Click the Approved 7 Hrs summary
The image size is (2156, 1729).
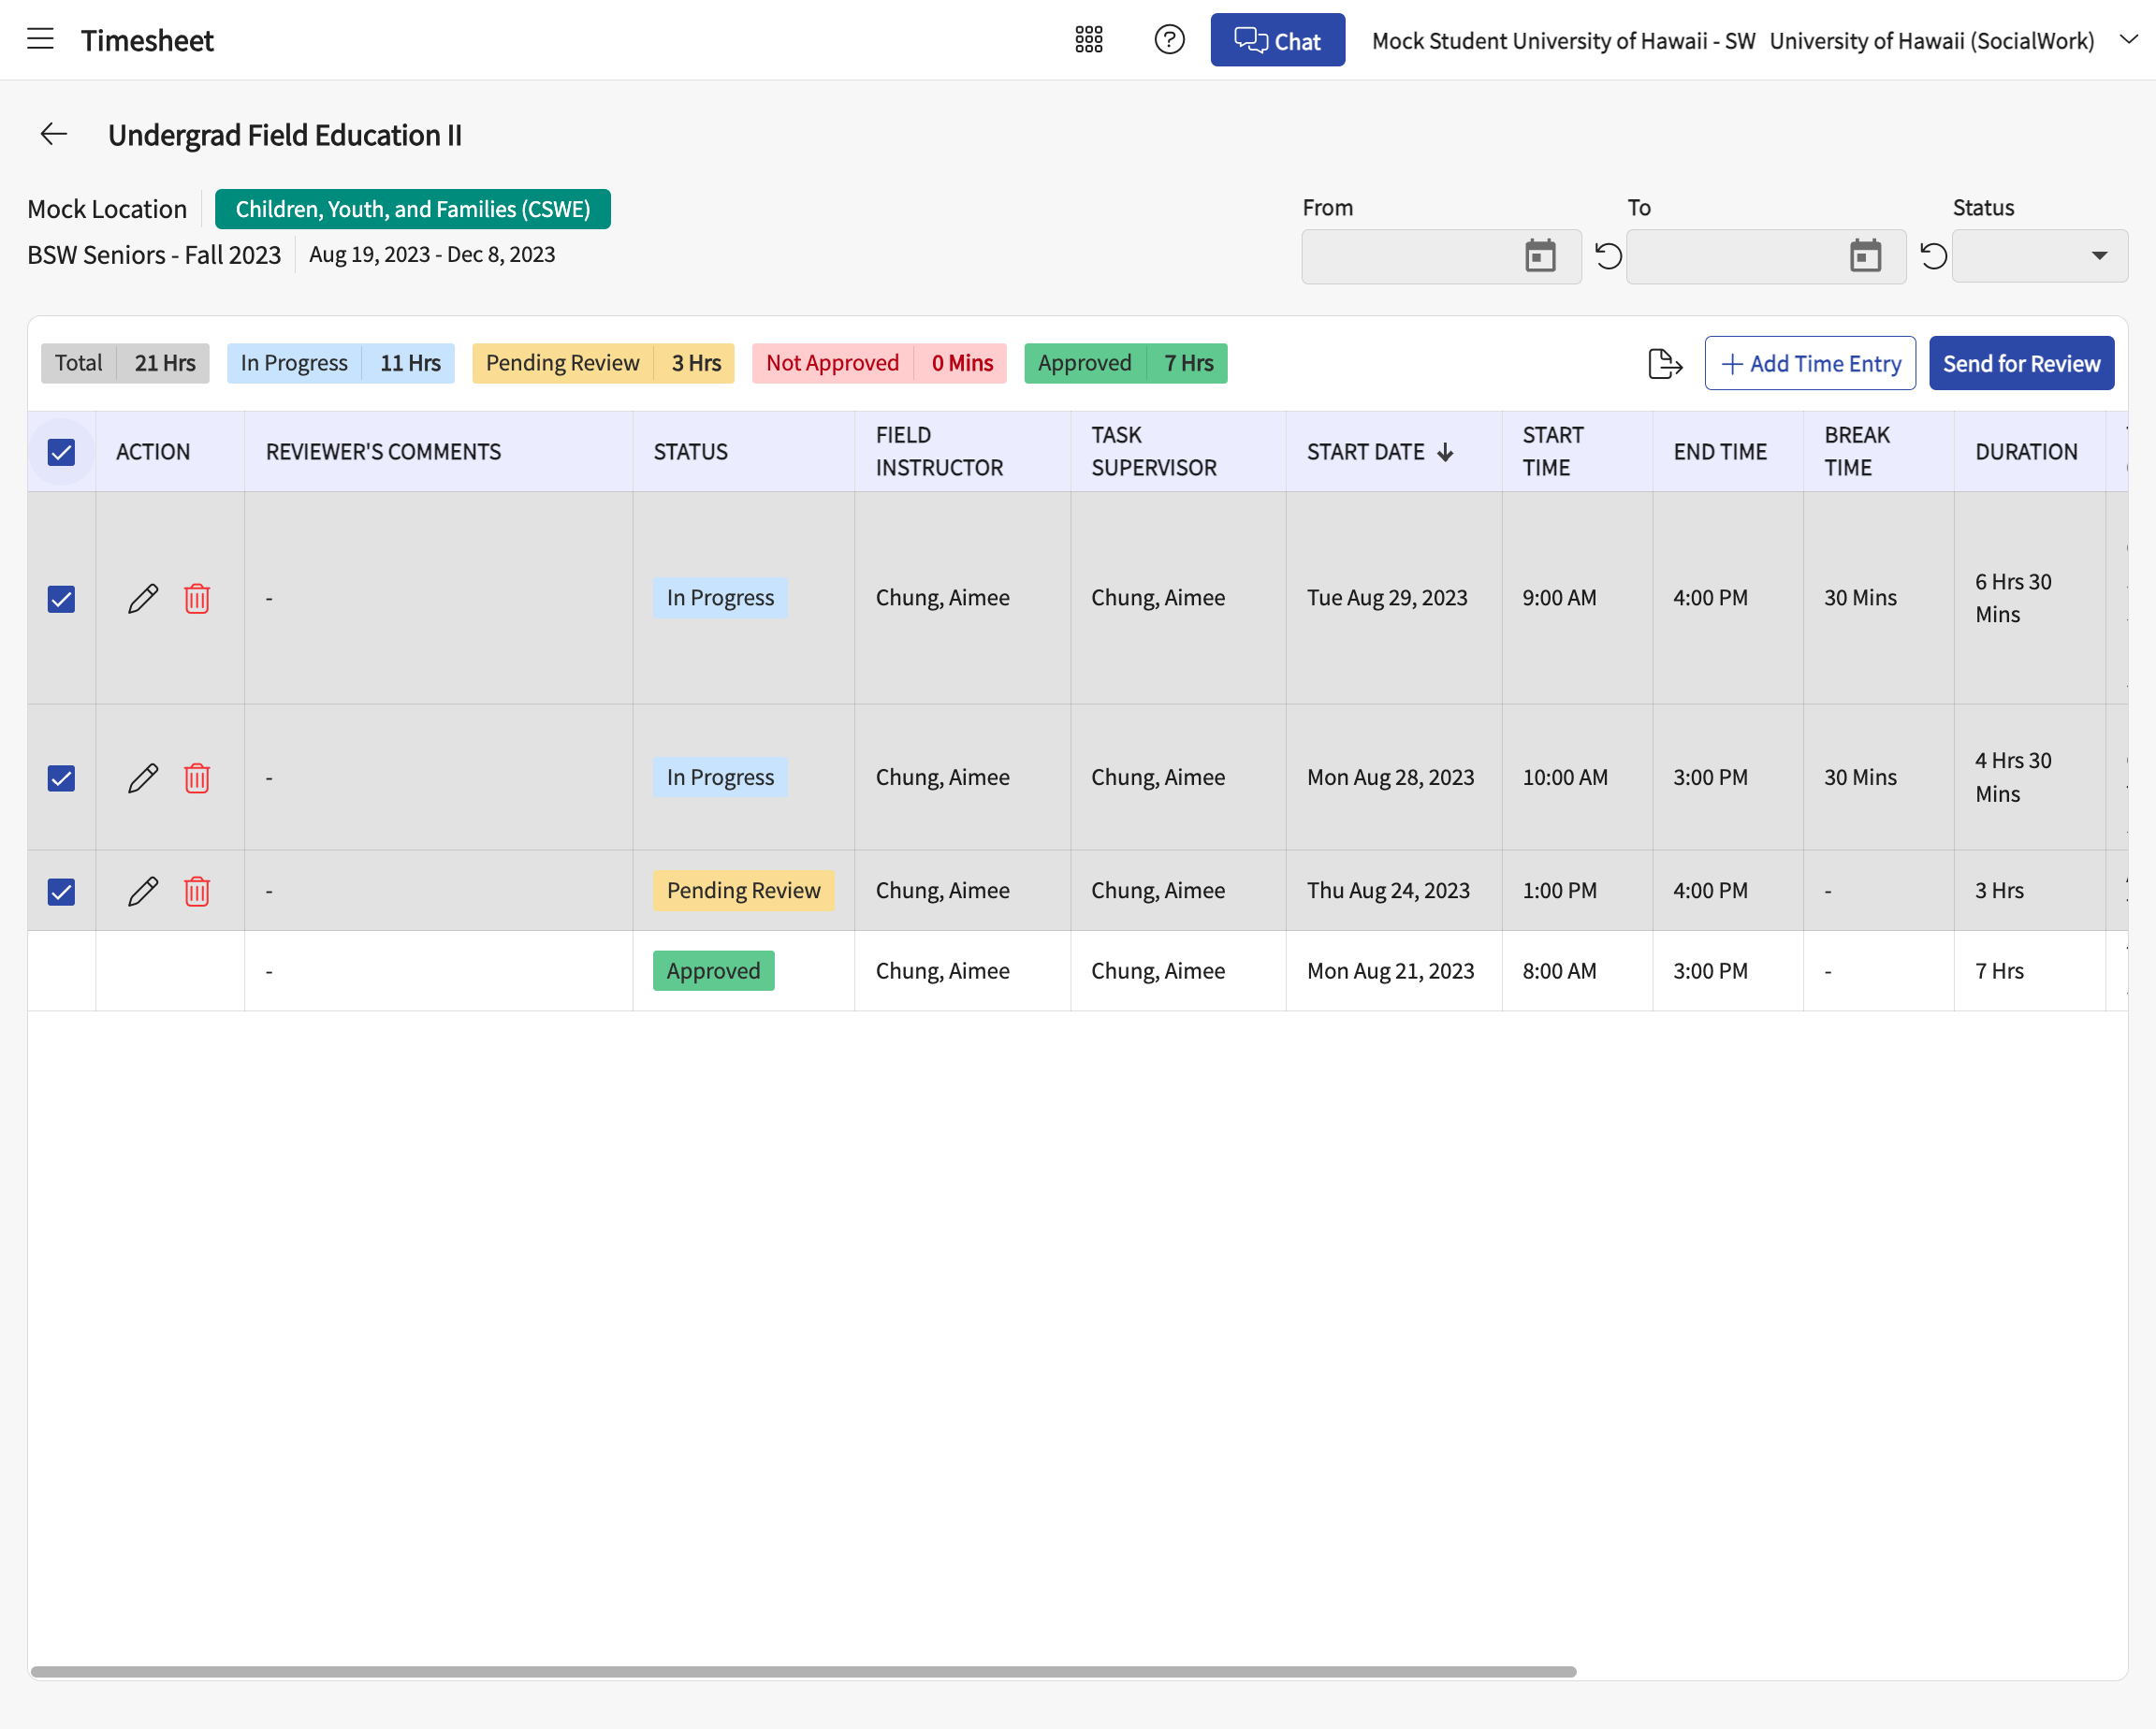click(x=1125, y=363)
